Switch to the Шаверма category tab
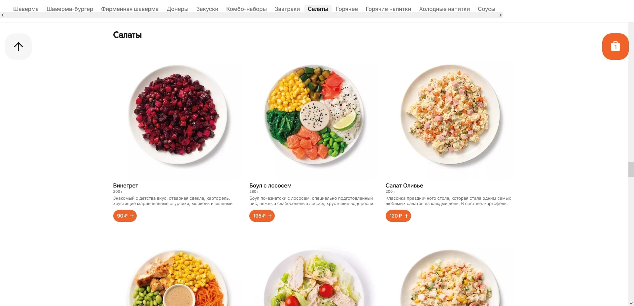The image size is (634, 306). (x=26, y=9)
